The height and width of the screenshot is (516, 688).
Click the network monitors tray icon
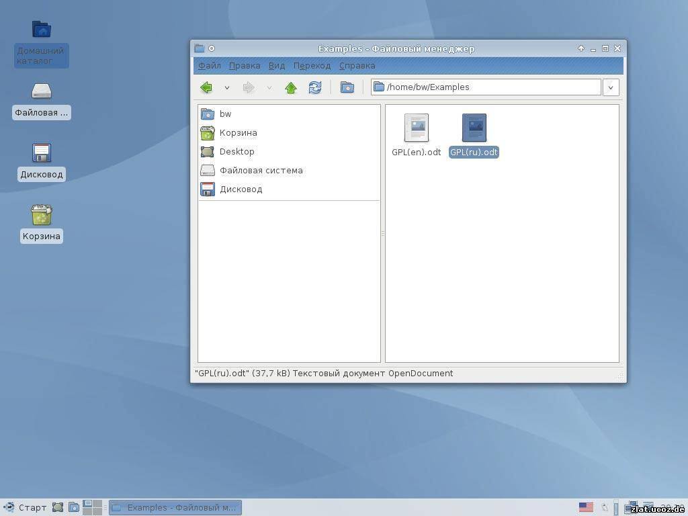[x=630, y=508]
